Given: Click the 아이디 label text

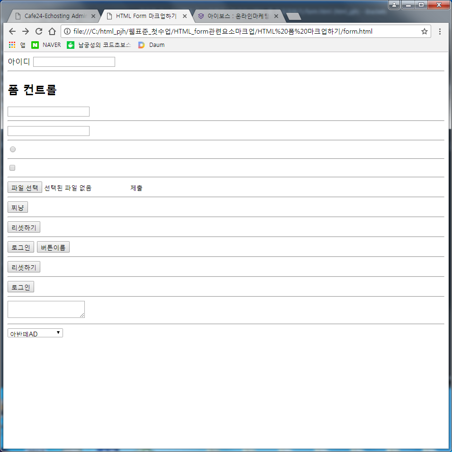Looking at the screenshot, I should [x=19, y=62].
